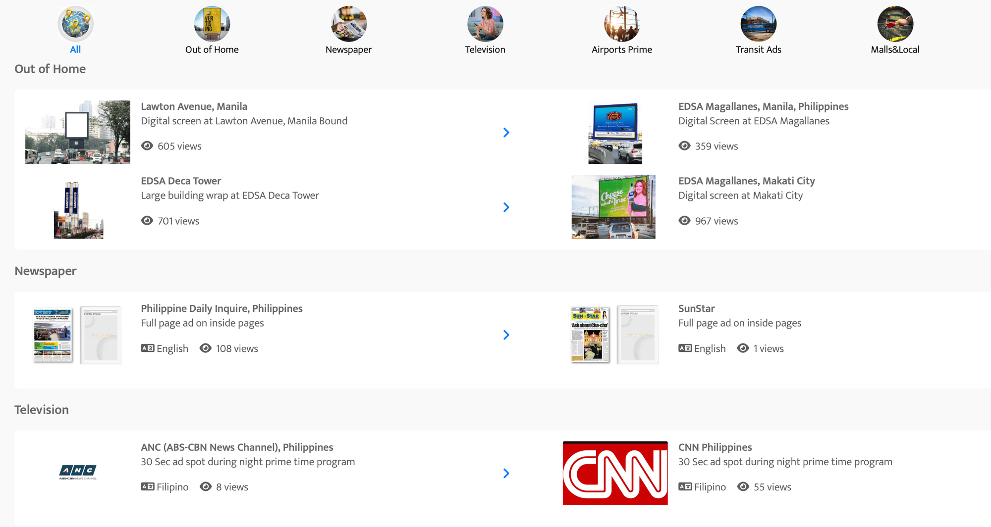Open the CNN Philippines logo thumbnail
The width and height of the screenshot is (991, 527).
tap(615, 473)
